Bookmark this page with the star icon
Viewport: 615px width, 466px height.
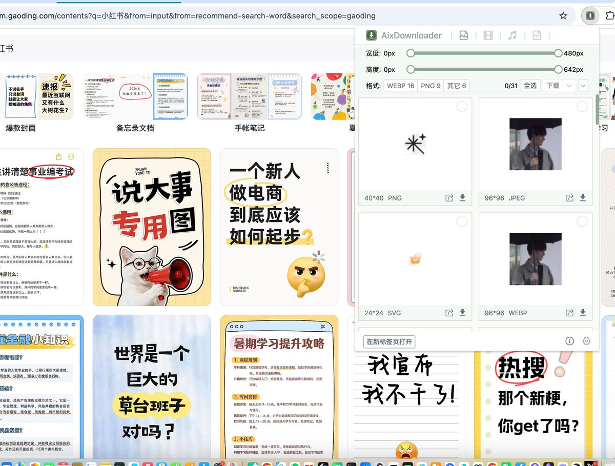[x=563, y=16]
